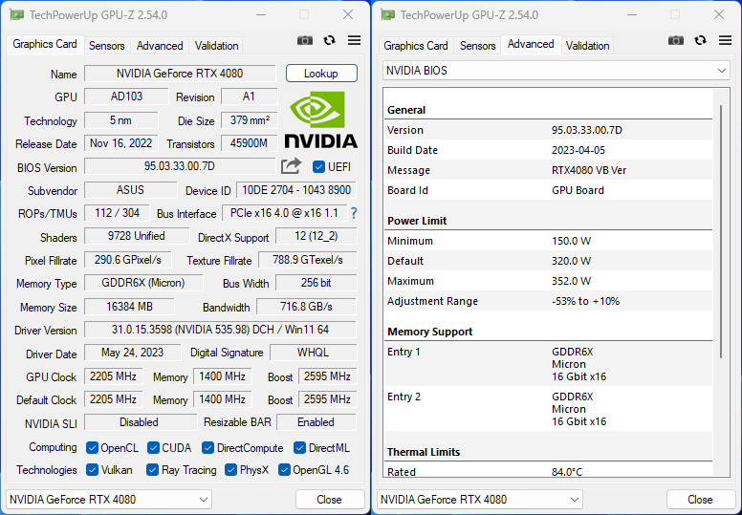The image size is (742, 515).
Task: Click the Advanced panel vertical scrollbar
Action: tap(721, 232)
